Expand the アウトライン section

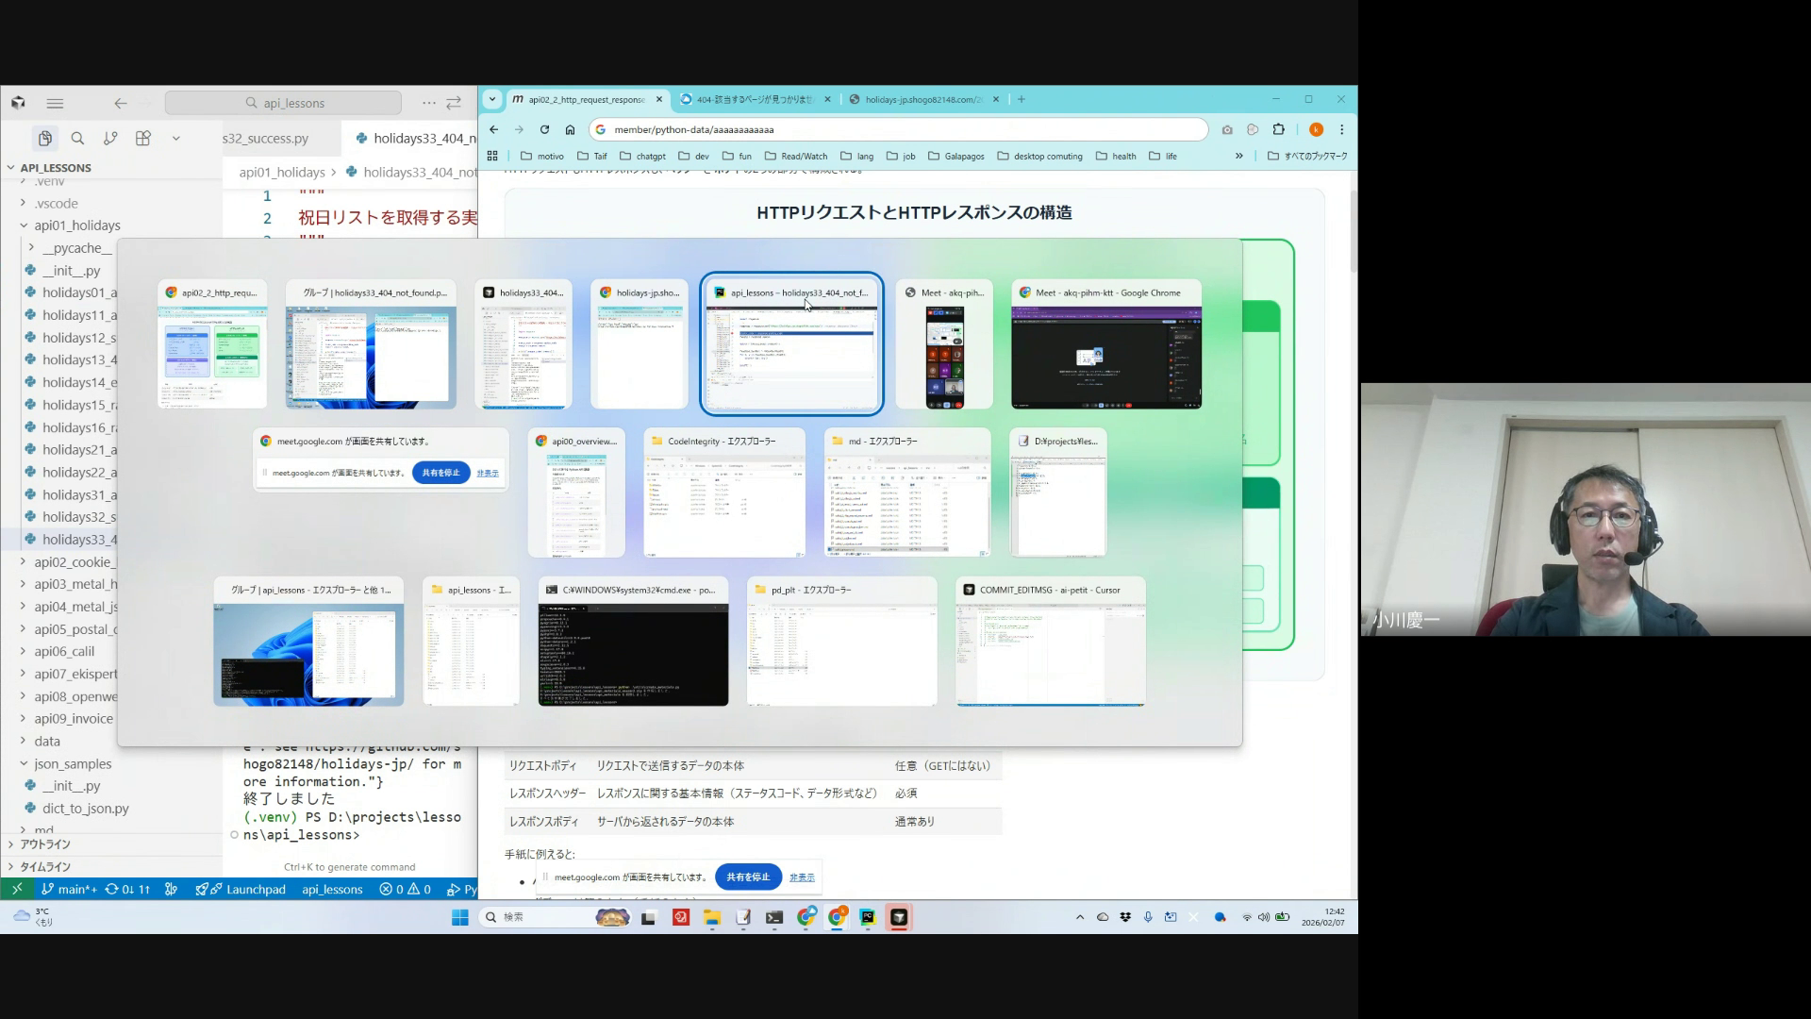44,844
